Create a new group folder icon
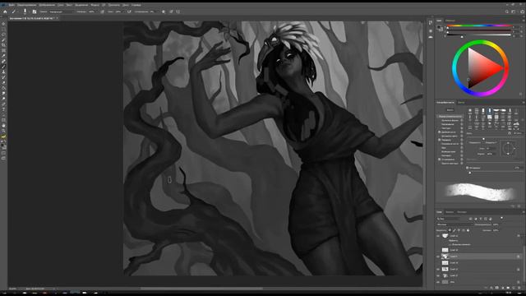526x296 pixels. coord(508,288)
